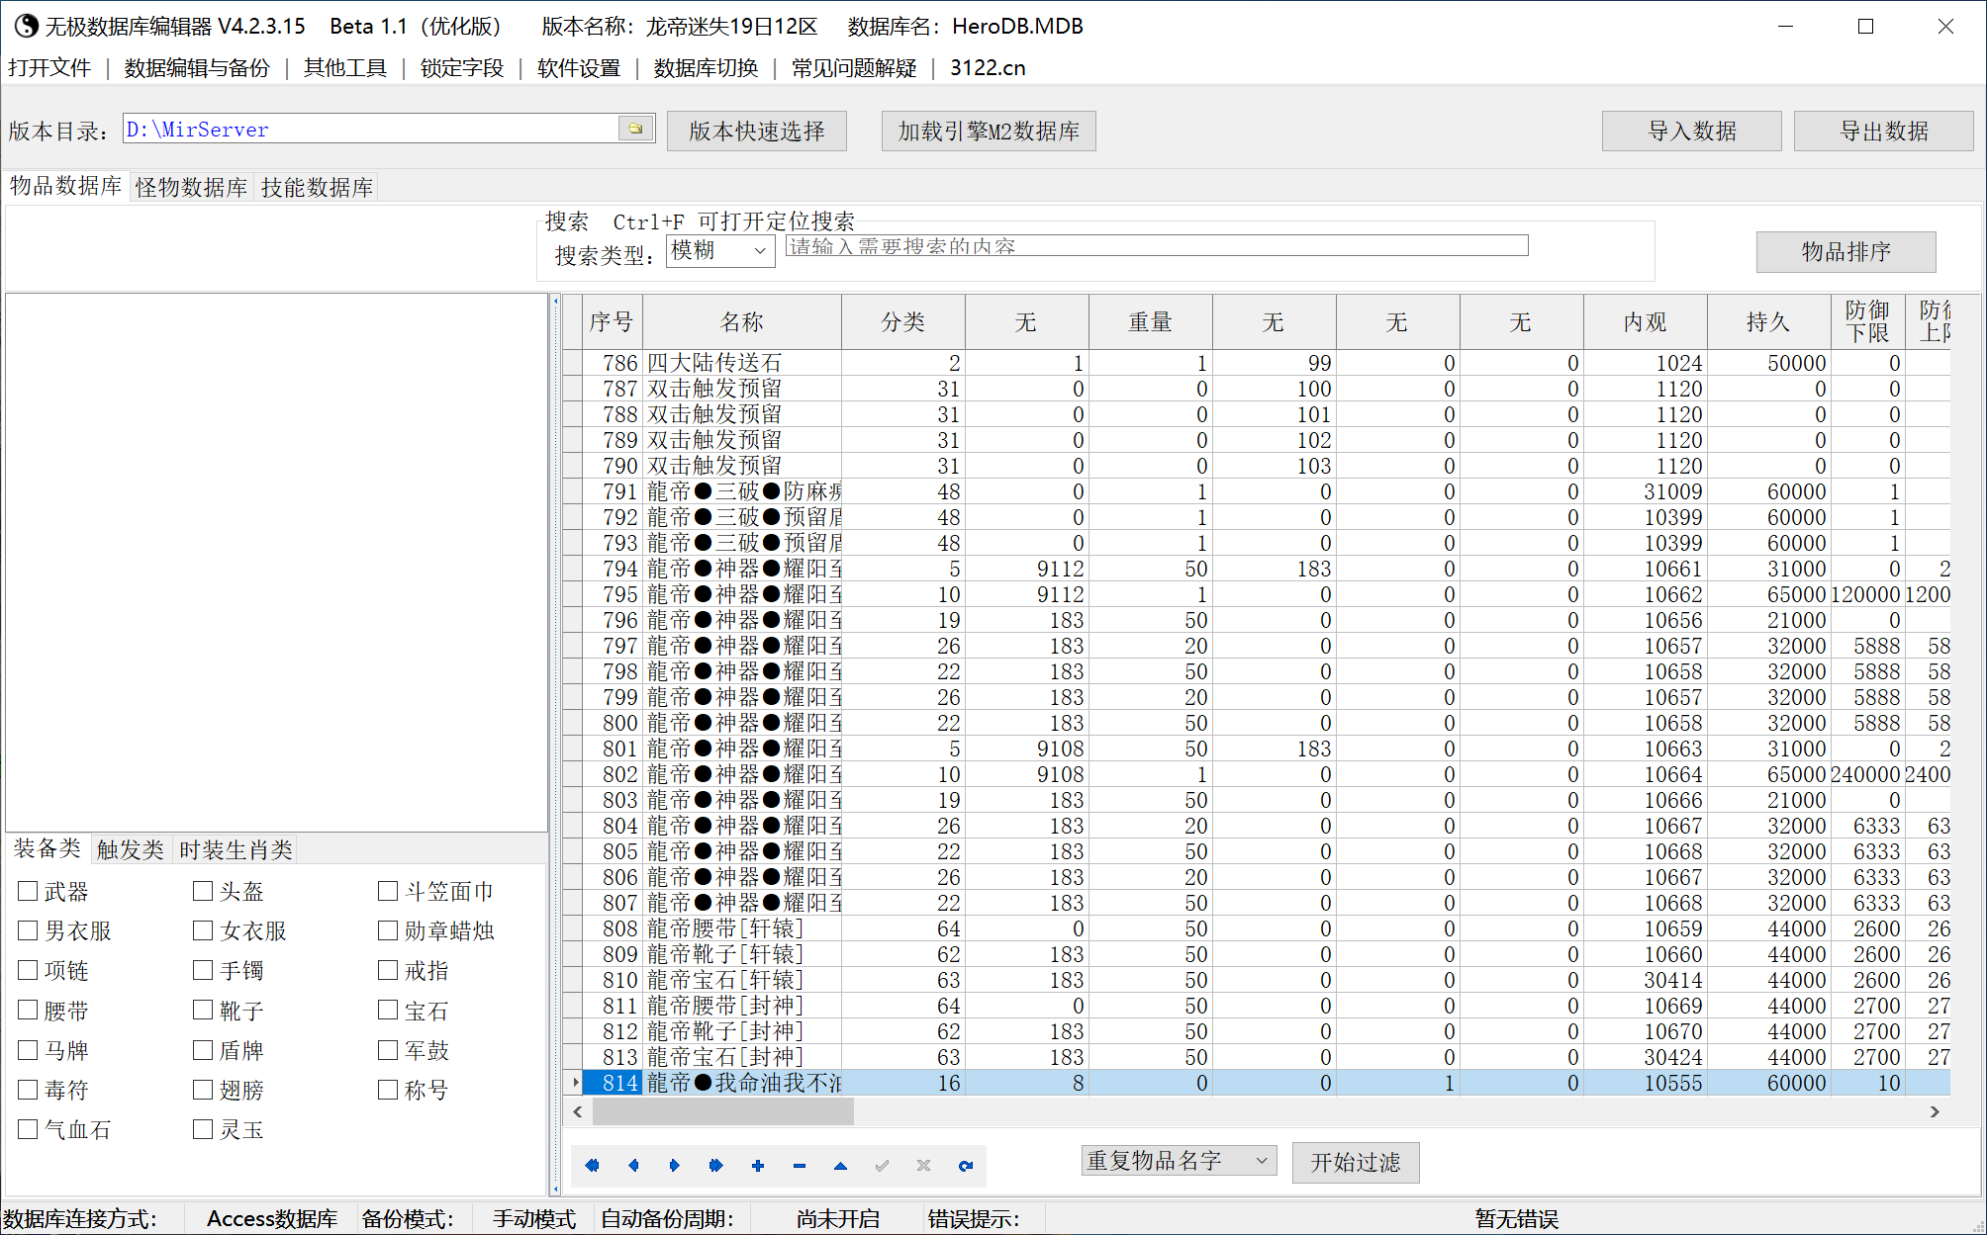1987x1235 pixels.
Task: Click the 导入数据 button
Action: [x=1692, y=132]
